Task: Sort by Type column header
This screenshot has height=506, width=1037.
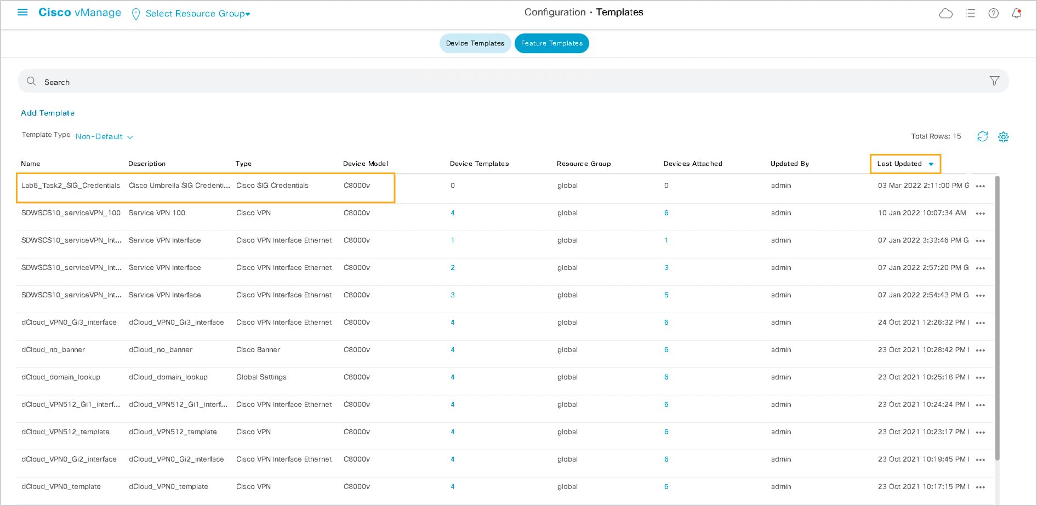Action: point(244,164)
